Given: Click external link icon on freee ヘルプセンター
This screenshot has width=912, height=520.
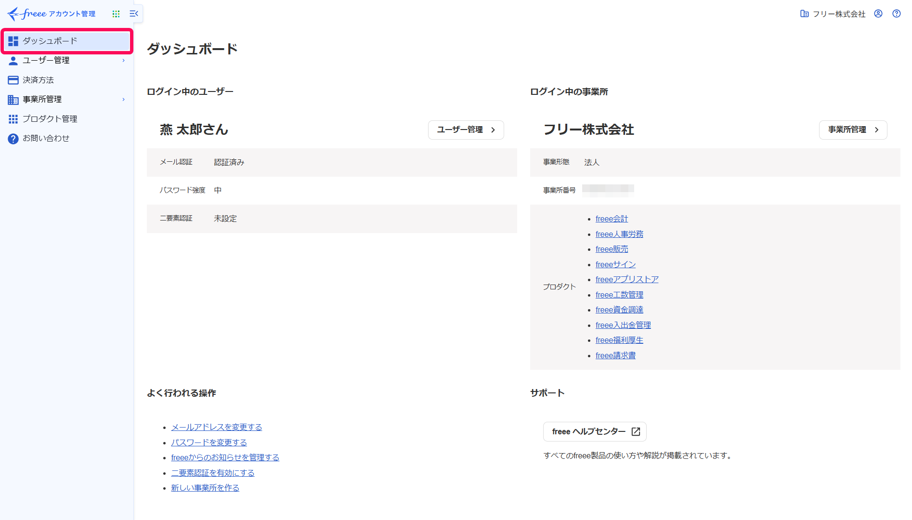Looking at the screenshot, I should click(x=636, y=431).
